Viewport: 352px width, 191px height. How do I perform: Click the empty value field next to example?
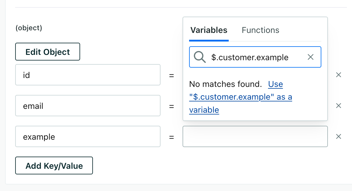255,136
